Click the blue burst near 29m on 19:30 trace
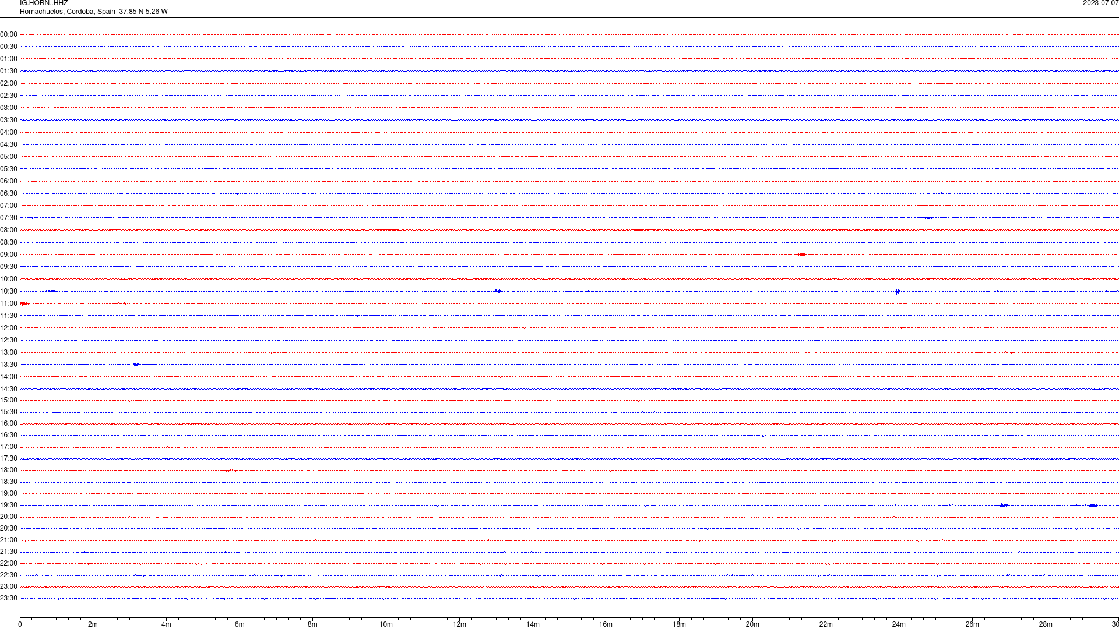The image size is (1119, 629). pos(1093,505)
